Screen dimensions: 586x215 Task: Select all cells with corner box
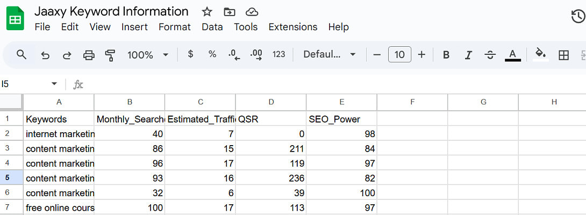tap(11, 102)
